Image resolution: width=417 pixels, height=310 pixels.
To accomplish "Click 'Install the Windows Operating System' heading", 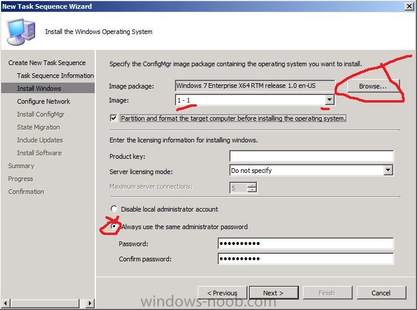I will tap(99, 32).
